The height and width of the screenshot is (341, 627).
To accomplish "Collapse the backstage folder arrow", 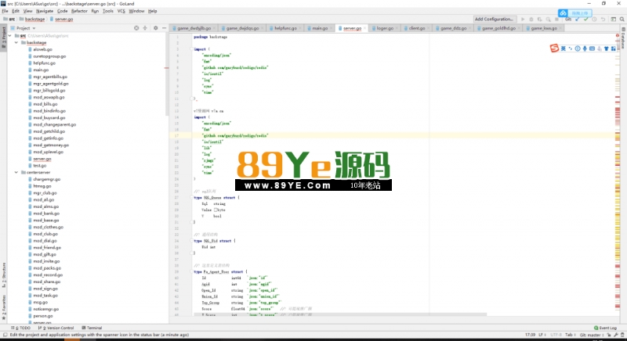I will [x=16, y=42].
